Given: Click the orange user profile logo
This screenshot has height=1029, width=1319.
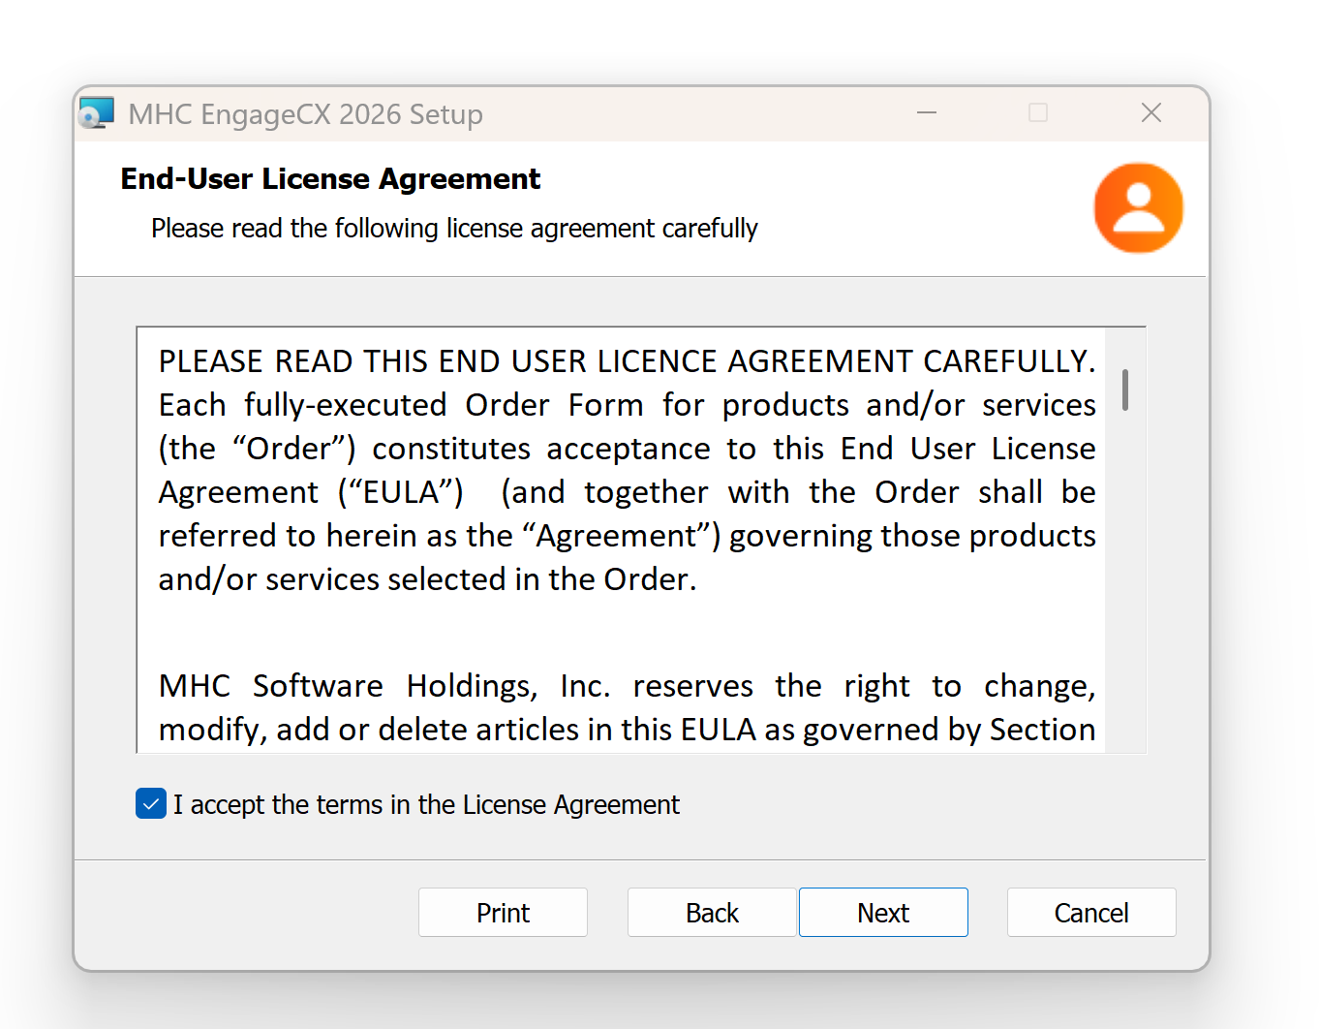Looking at the screenshot, I should 1139,207.
